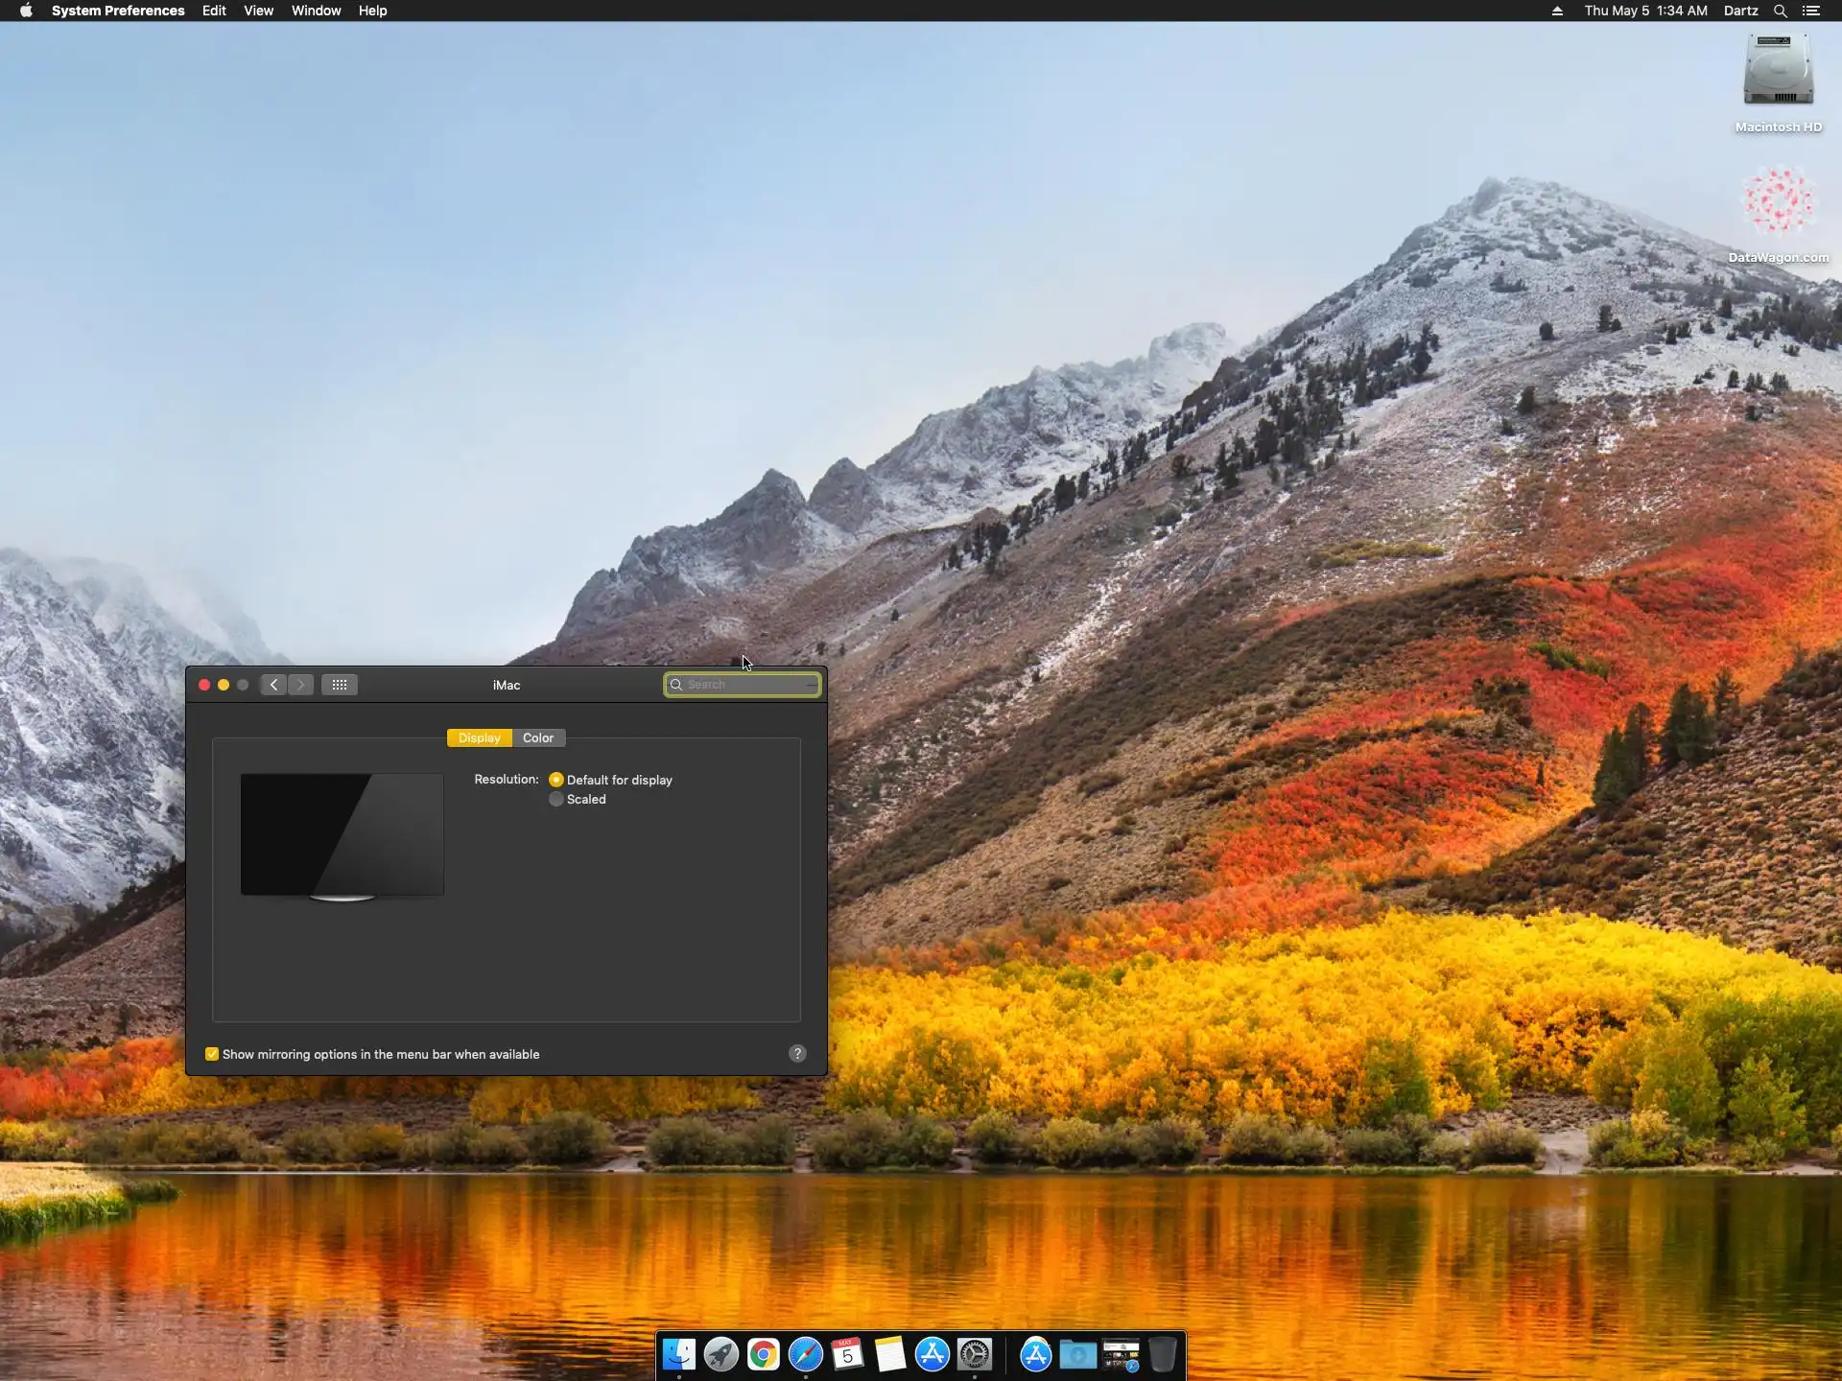Open the Apple menu

(26, 11)
